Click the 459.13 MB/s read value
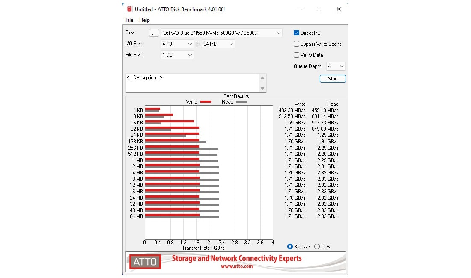 point(325,110)
